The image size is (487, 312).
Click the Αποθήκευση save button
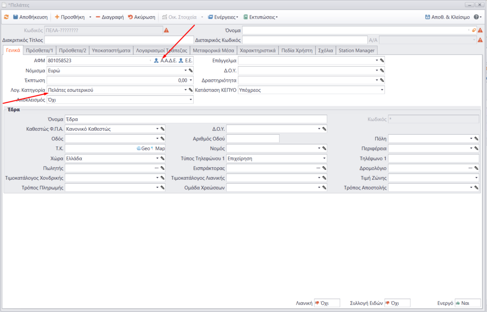click(x=30, y=17)
